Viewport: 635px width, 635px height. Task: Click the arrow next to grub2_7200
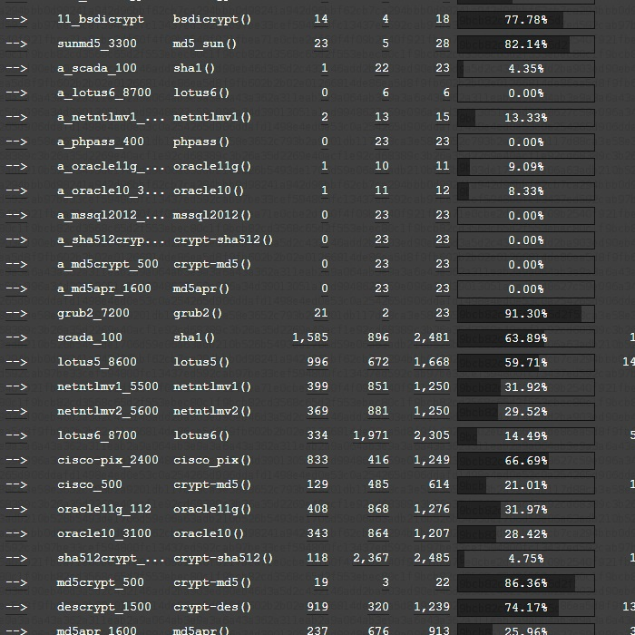[x=16, y=313]
